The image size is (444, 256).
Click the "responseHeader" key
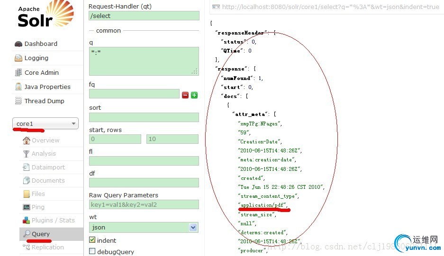[241, 33]
